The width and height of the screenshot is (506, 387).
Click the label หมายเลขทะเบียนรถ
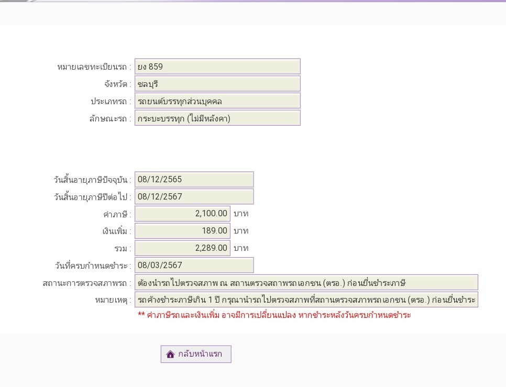click(94, 67)
